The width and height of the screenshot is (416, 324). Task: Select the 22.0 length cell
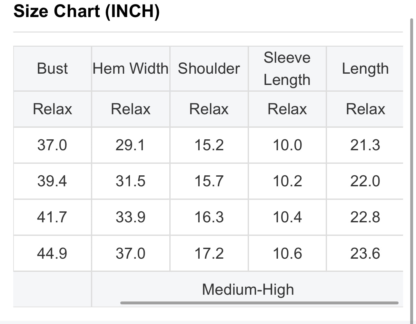(365, 181)
